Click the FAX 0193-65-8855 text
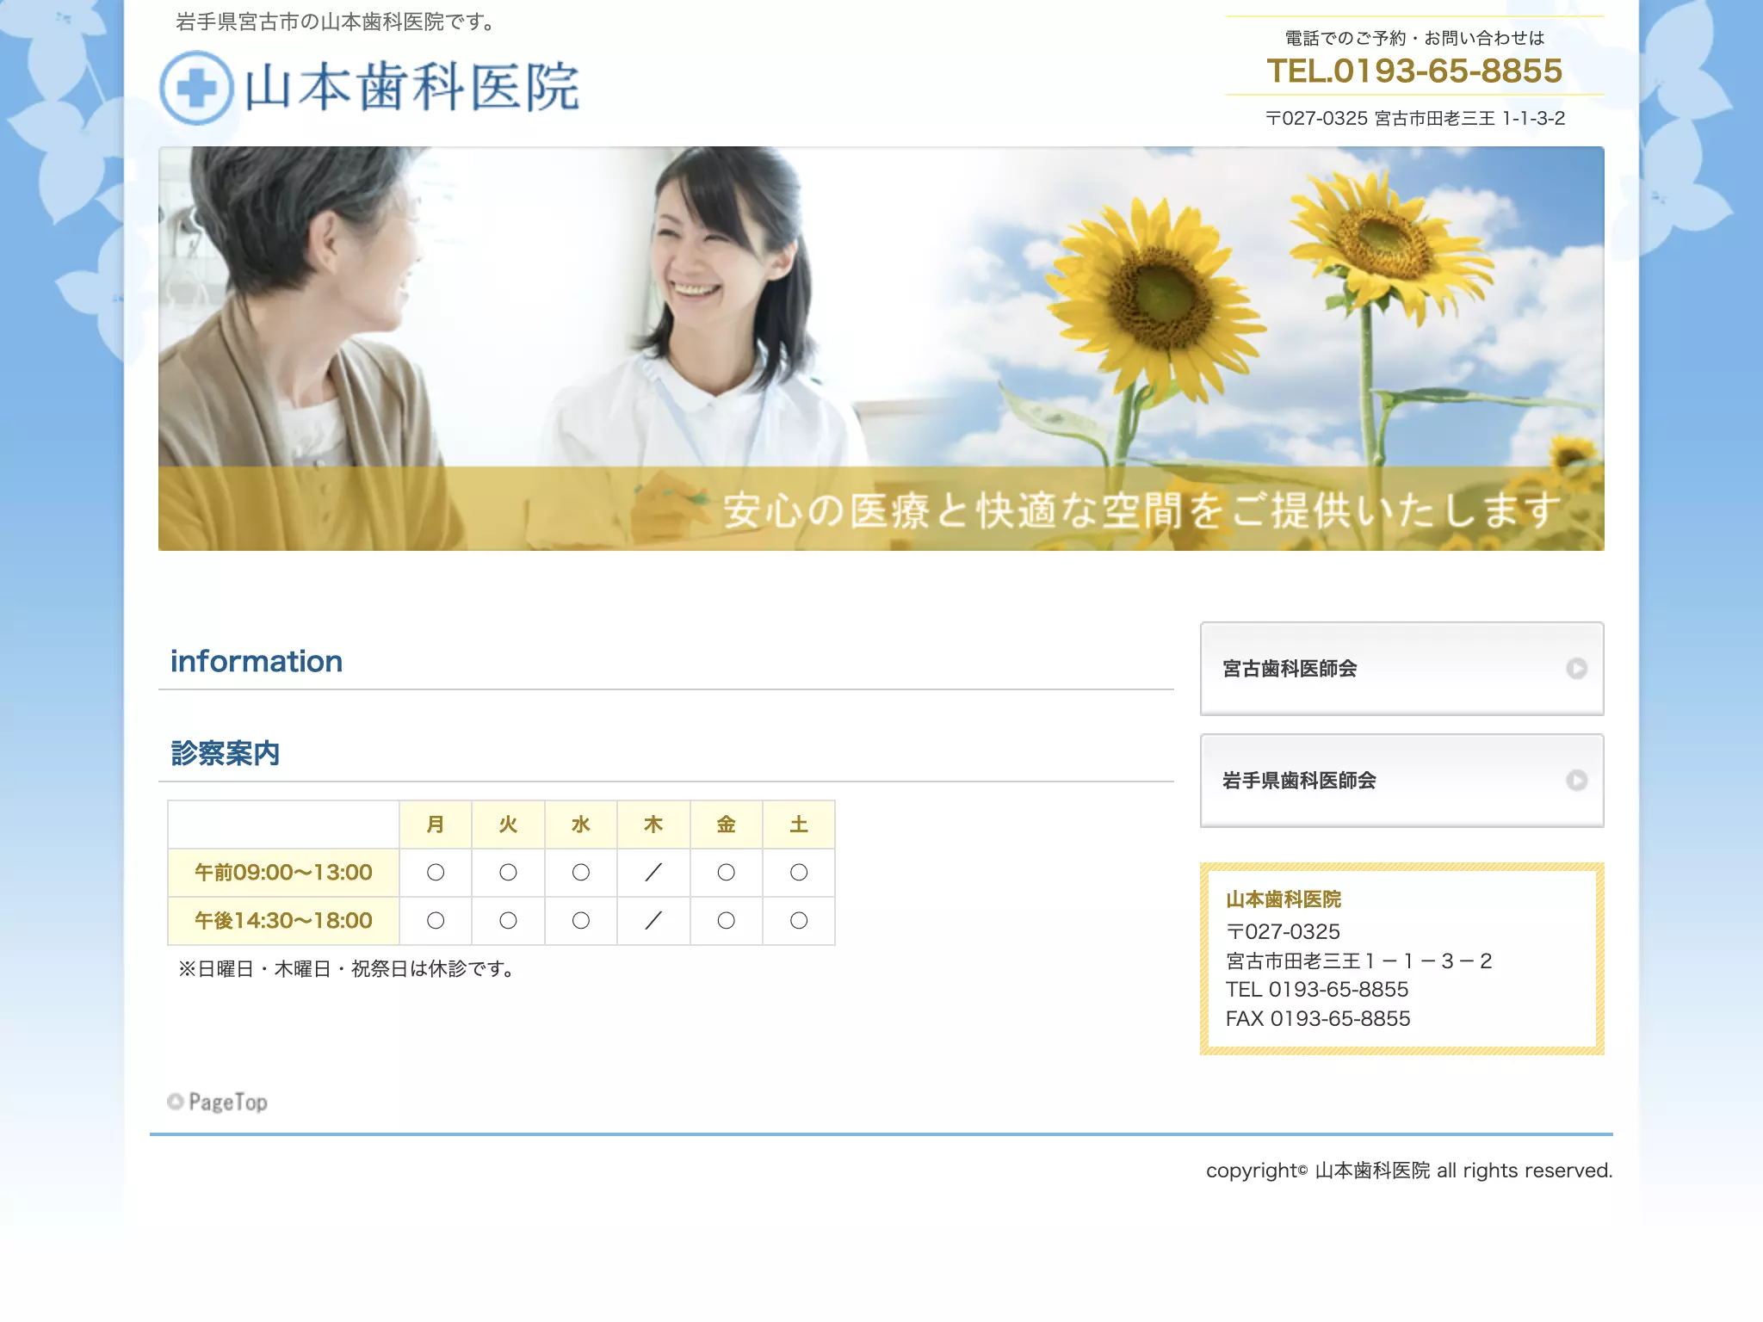The image size is (1763, 1322). coord(1318,1019)
